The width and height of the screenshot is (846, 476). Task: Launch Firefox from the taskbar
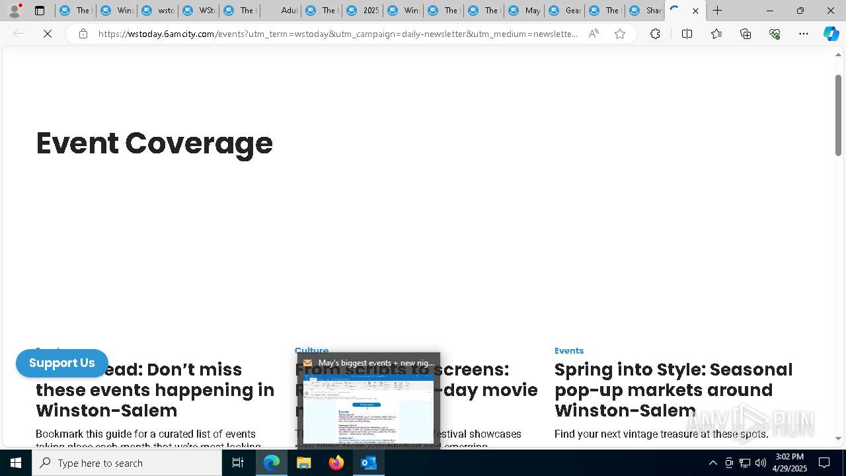(336, 463)
